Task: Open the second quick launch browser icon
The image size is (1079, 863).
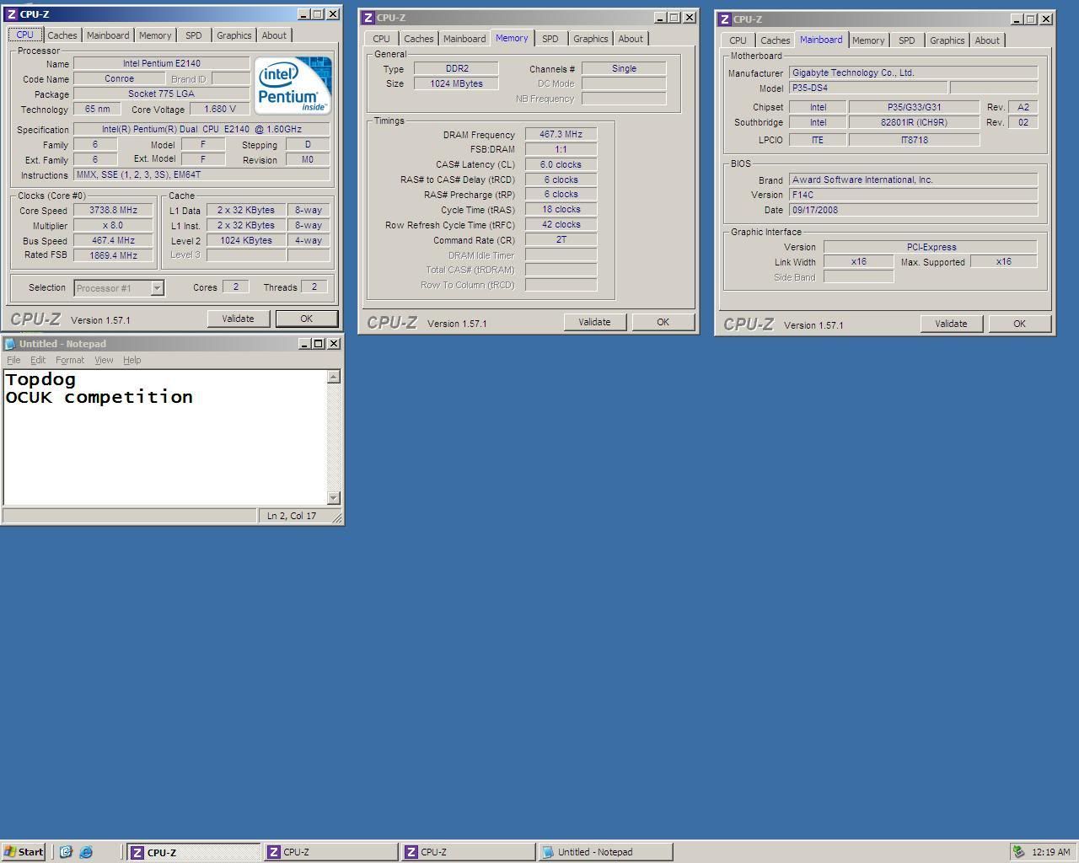Action: [x=86, y=852]
